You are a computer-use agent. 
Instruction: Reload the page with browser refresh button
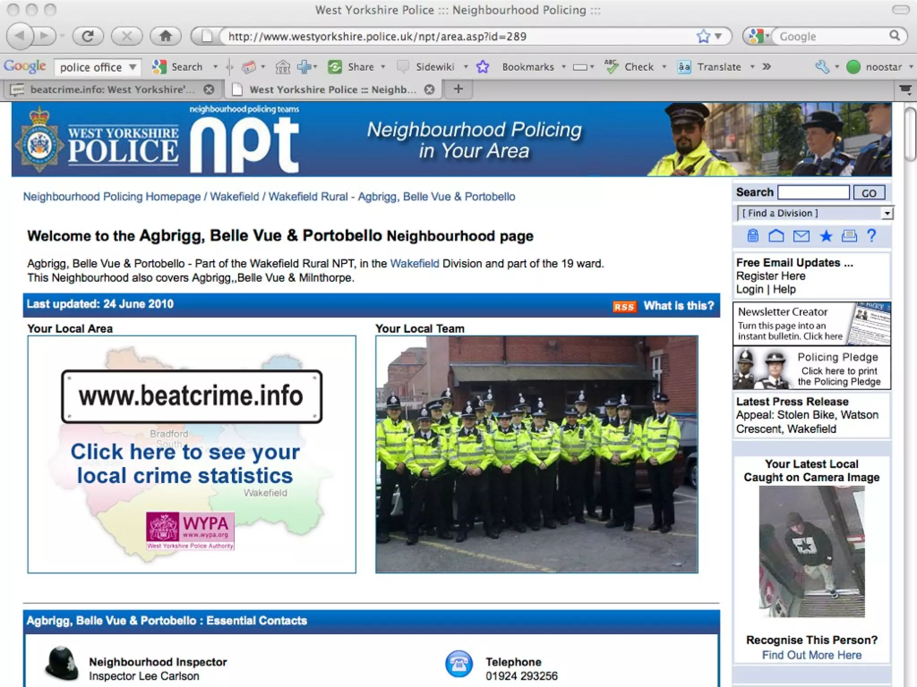coord(88,36)
